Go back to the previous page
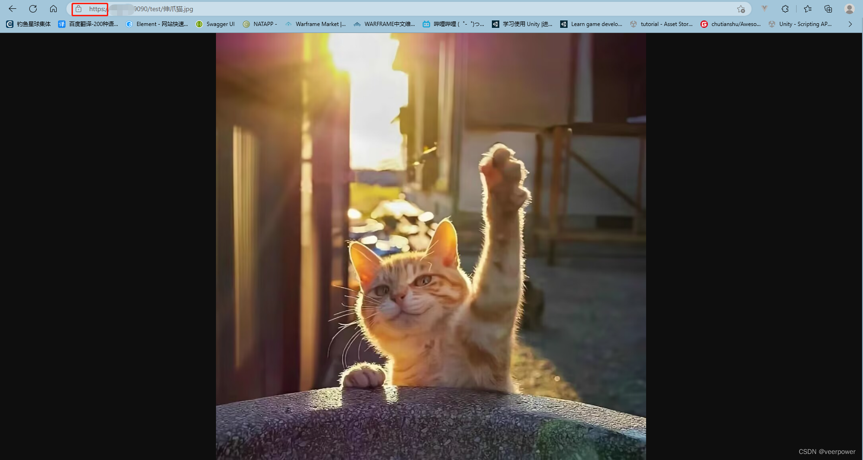The width and height of the screenshot is (863, 460). 13,9
